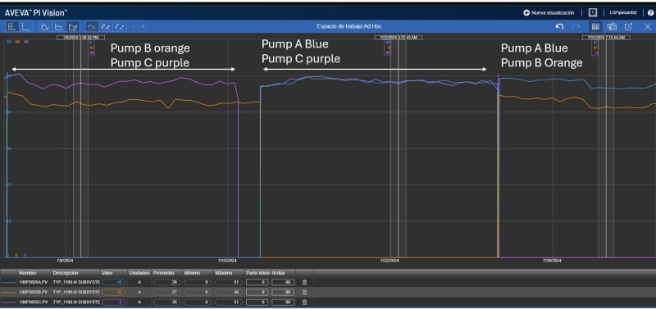
Task: Click the convert to display icon
Action: pos(612,26)
